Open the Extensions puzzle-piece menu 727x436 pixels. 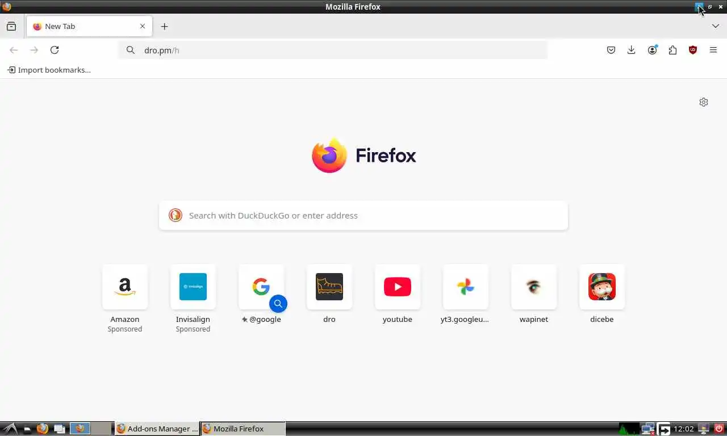point(672,50)
